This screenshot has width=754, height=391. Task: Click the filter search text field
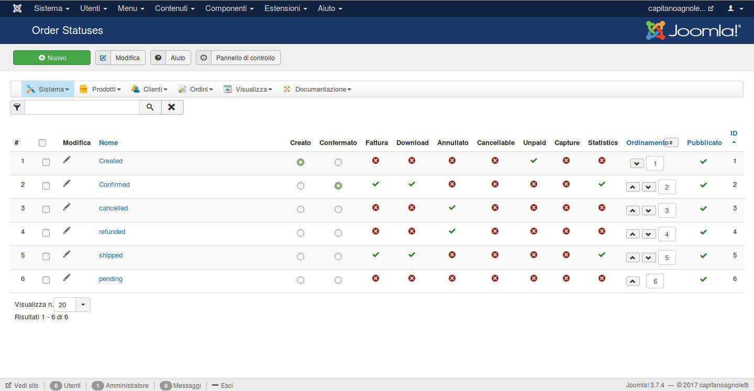pos(82,107)
